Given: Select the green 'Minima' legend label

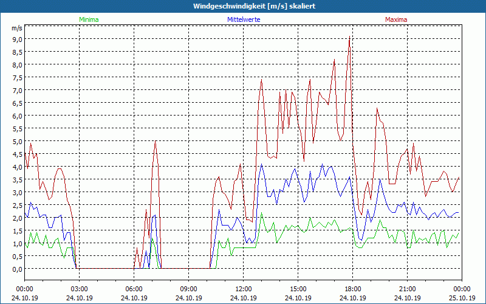Looking at the screenshot, I should pos(89,19).
